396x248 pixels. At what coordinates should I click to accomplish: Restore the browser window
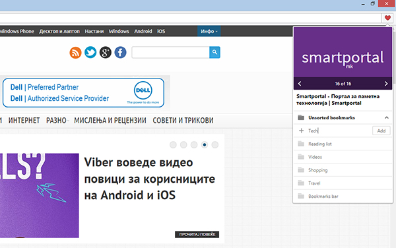tap(373, 3)
